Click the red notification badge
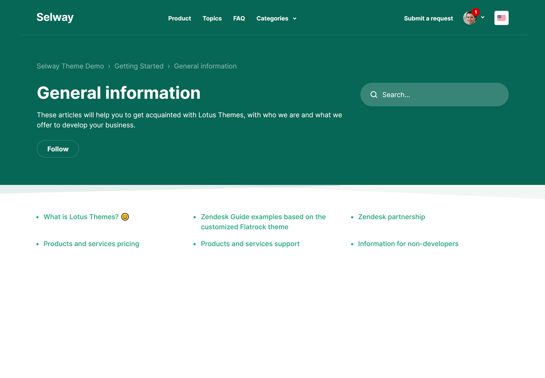 (x=475, y=12)
